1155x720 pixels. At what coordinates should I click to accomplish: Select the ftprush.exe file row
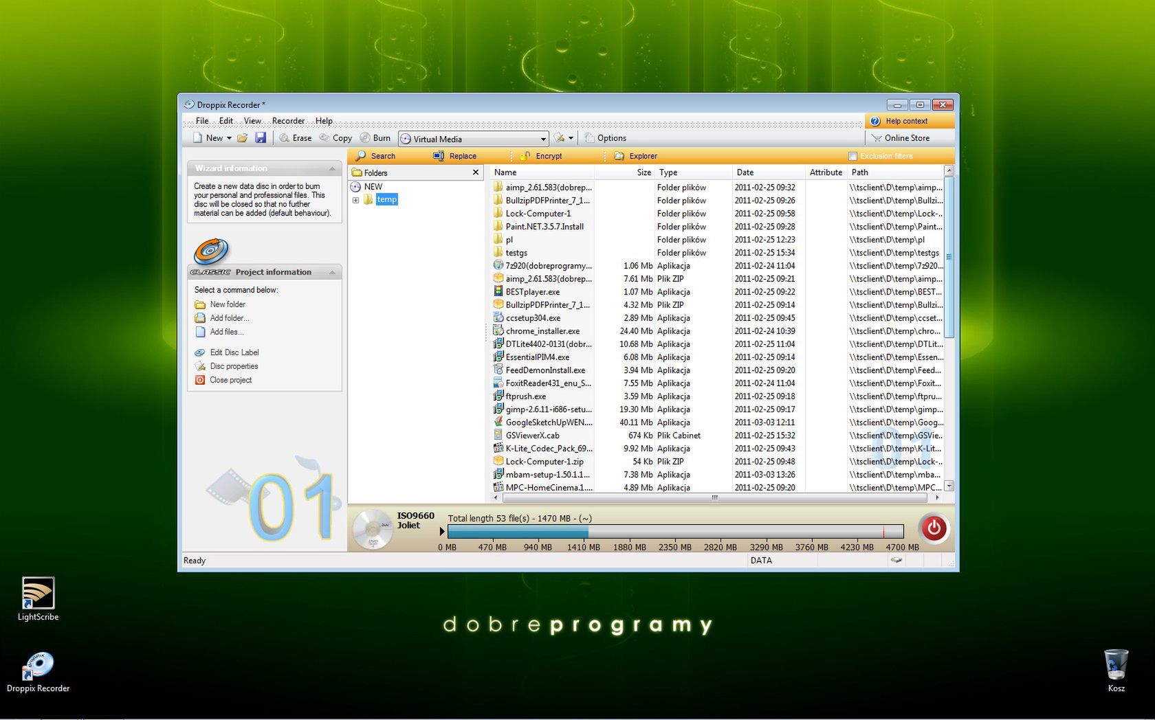pos(716,396)
